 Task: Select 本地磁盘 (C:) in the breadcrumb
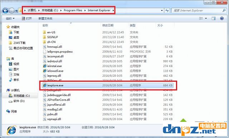point(50,10)
